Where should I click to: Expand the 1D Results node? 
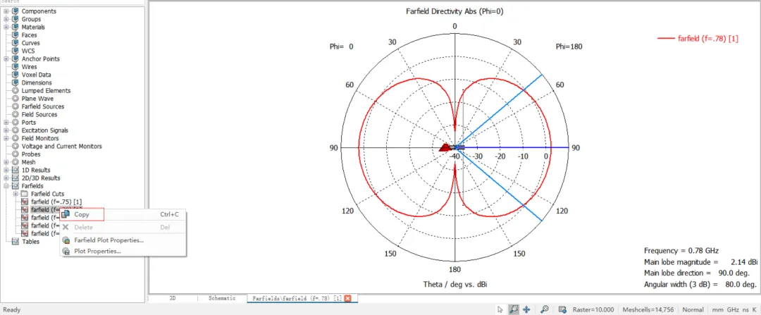[x=6, y=170]
